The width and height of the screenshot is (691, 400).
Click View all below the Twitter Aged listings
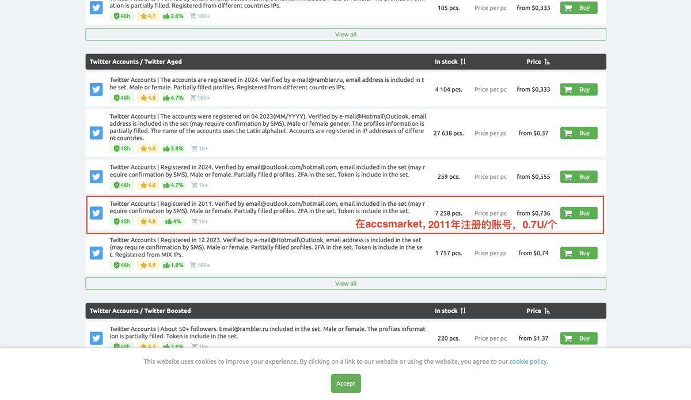pos(345,284)
